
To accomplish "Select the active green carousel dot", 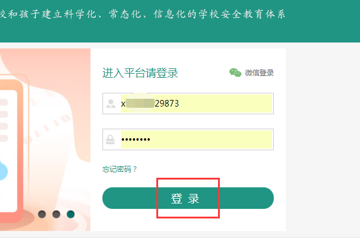I will point(71,214).
